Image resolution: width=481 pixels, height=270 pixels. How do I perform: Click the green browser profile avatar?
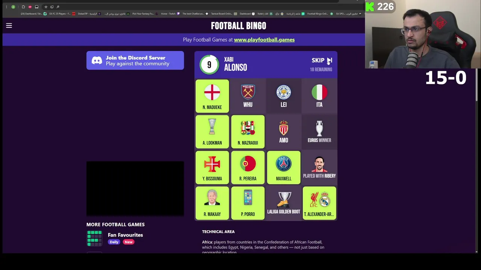coord(13,7)
